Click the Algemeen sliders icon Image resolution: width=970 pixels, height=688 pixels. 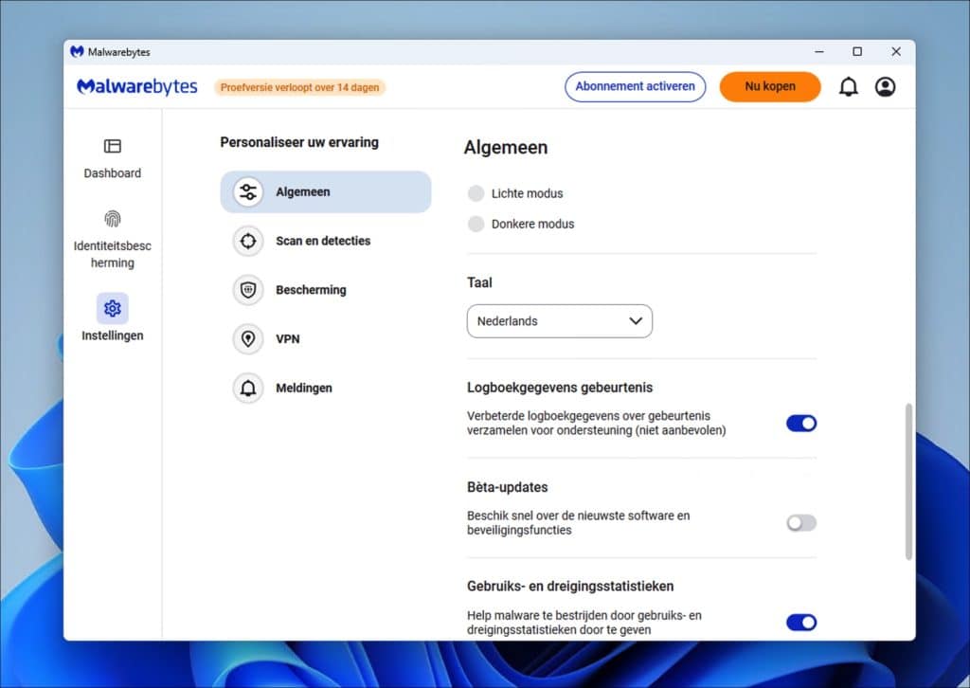248,191
